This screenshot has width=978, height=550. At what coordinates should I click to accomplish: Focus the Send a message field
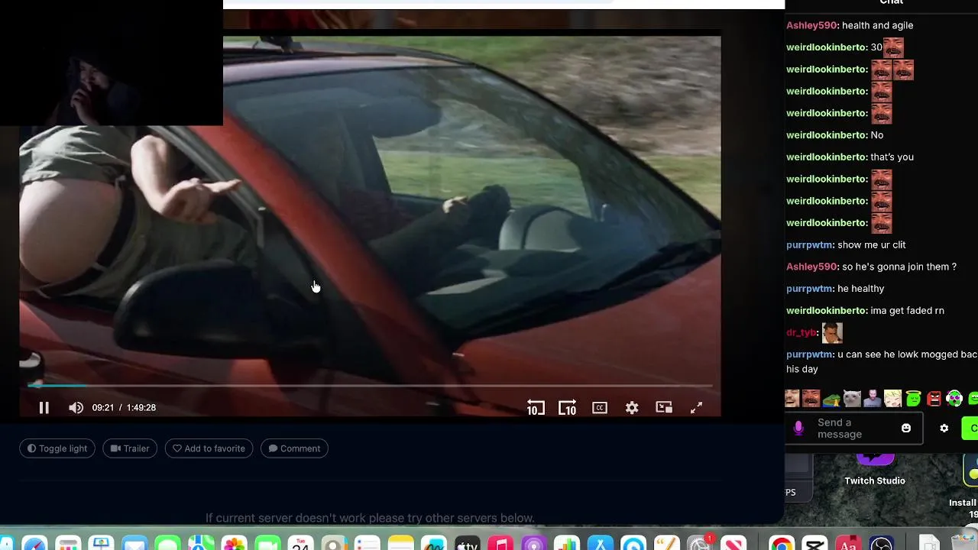tap(854, 429)
